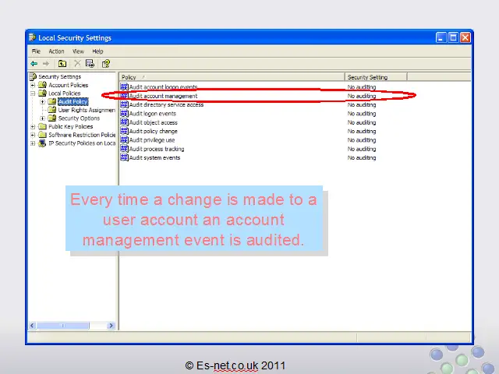Click the Up one level folder icon
Viewport: 499px width, 374px height.
coord(62,64)
